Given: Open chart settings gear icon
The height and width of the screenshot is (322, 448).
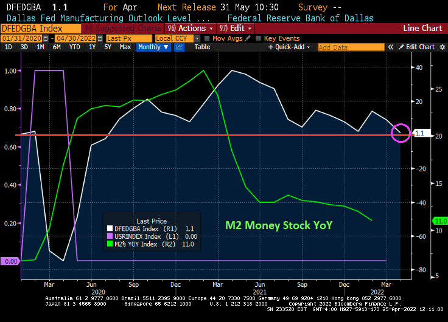Looking at the screenshot, I should (x=441, y=47).
